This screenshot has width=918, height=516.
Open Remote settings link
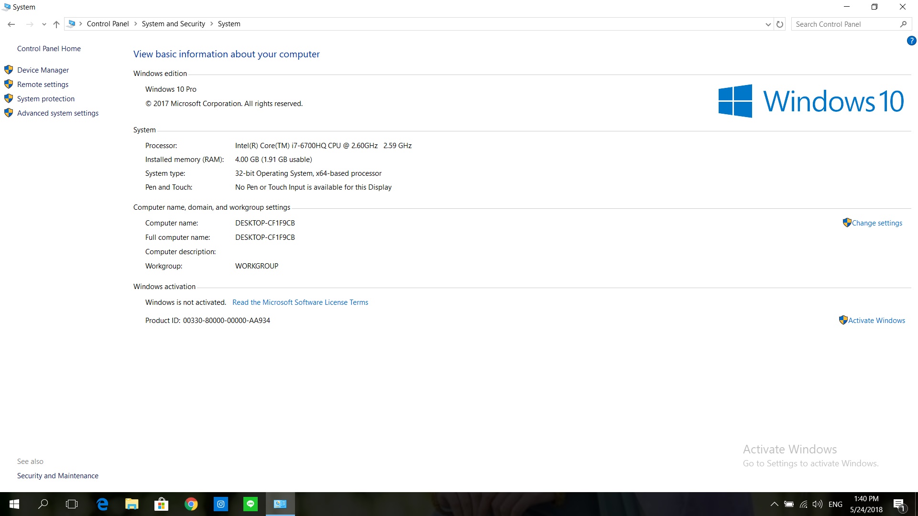[43, 85]
